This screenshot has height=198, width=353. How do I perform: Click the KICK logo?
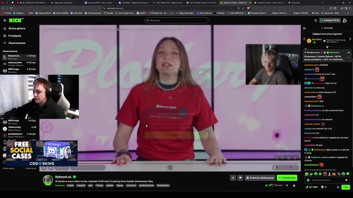coord(17,20)
